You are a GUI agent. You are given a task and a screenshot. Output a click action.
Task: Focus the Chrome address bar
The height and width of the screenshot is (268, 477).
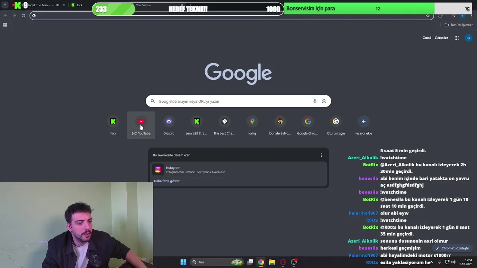[231, 16]
